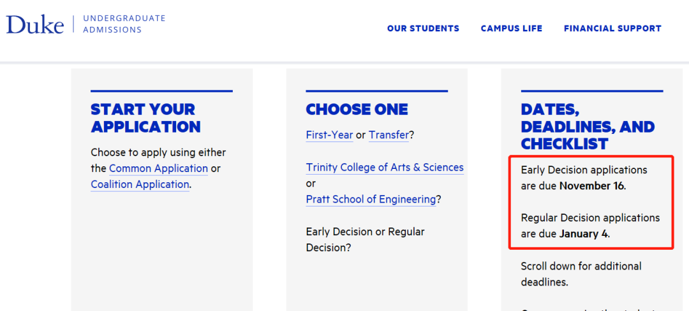Choose the First-Year link
The height and width of the screenshot is (311, 689).
(x=329, y=135)
